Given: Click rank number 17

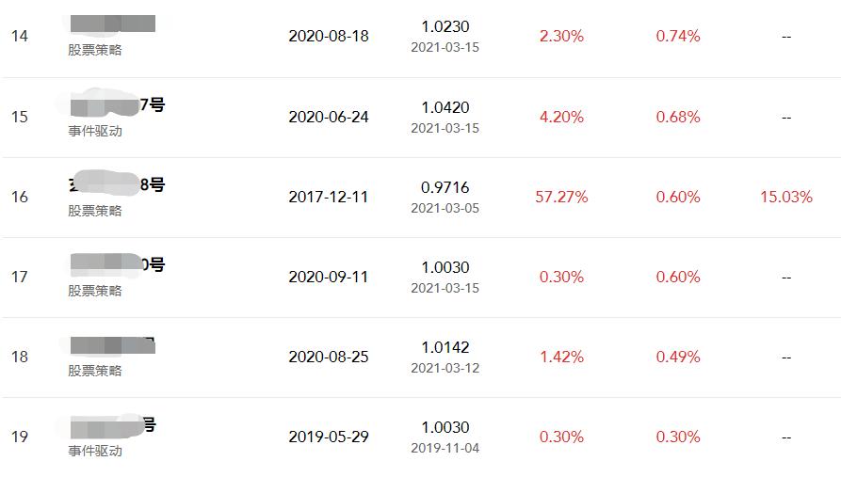Looking at the screenshot, I should [x=20, y=277].
